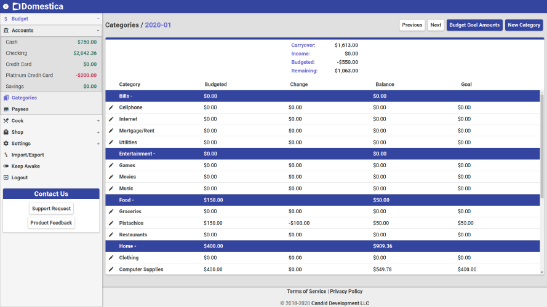Open the Cash account

point(51,42)
